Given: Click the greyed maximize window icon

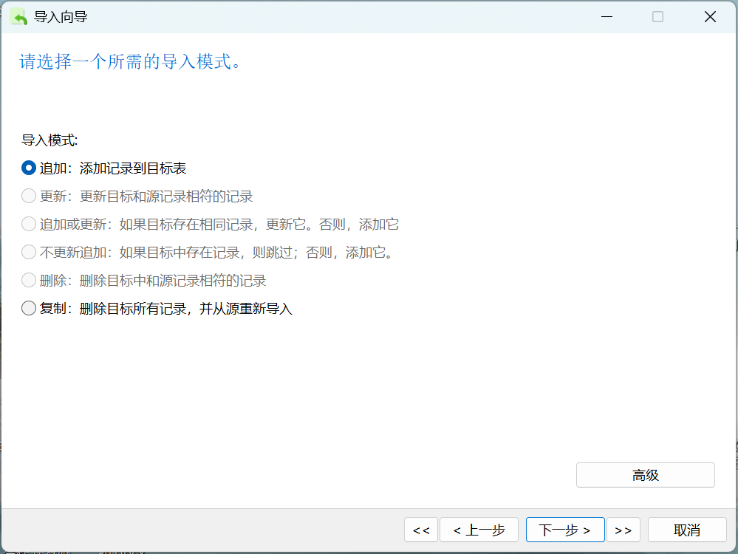Looking at the screenshot, I should [x=658, y=17].
